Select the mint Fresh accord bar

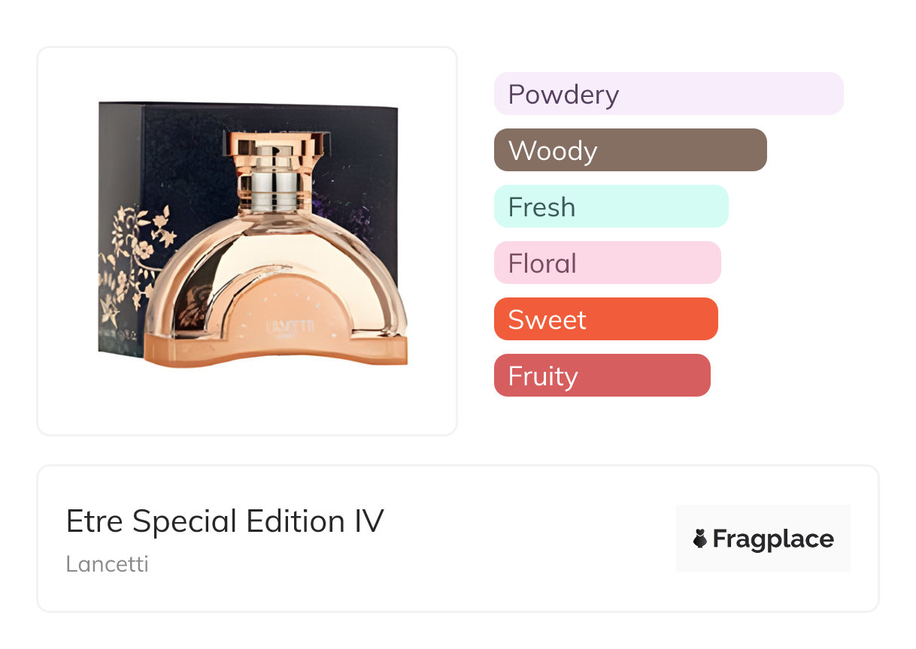pyautogui.click(x=611, y=207)
